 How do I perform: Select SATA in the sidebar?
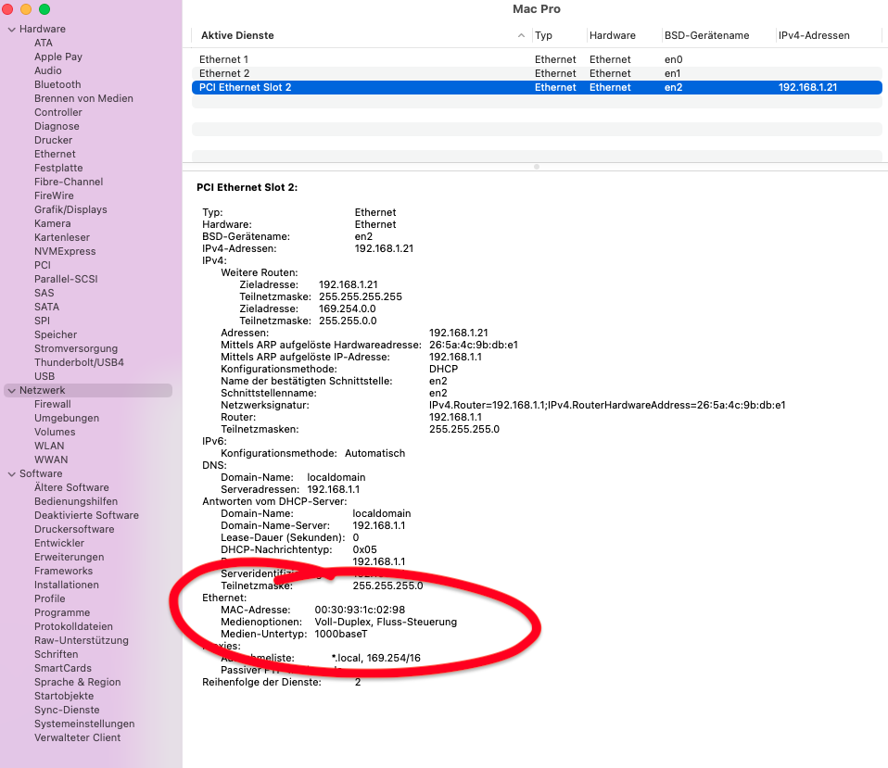tap(47, 307)
